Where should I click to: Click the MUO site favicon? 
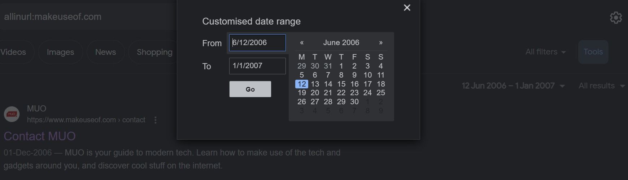[x=12, y=114]
